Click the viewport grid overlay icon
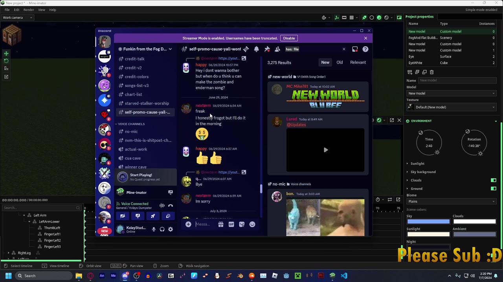The image size is (503, 282). tap(352, 18)
